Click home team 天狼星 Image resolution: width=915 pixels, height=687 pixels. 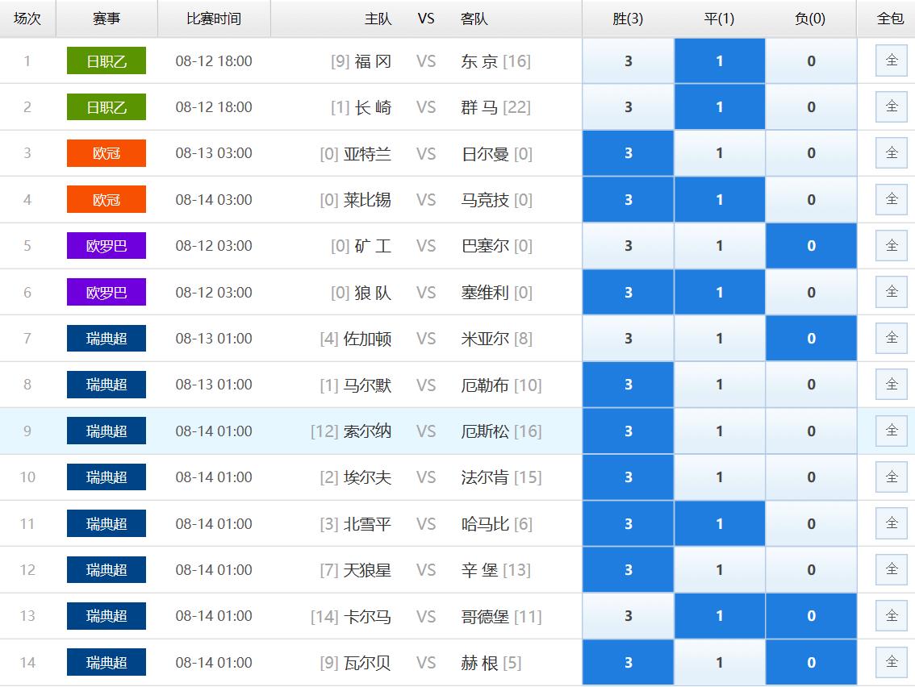367,570
